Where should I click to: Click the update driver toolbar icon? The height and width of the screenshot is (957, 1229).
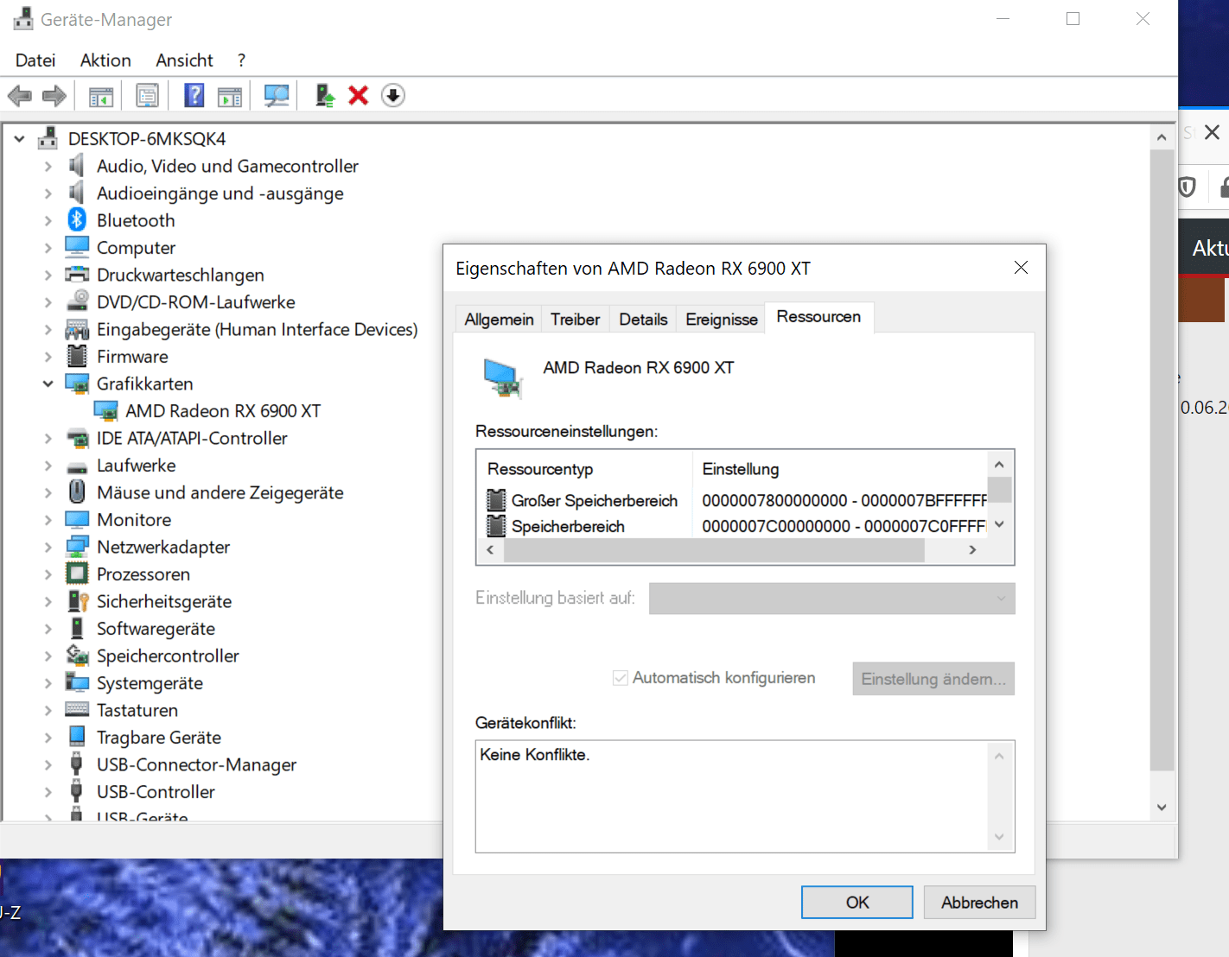pyautogui.click(x=325, y=96)
